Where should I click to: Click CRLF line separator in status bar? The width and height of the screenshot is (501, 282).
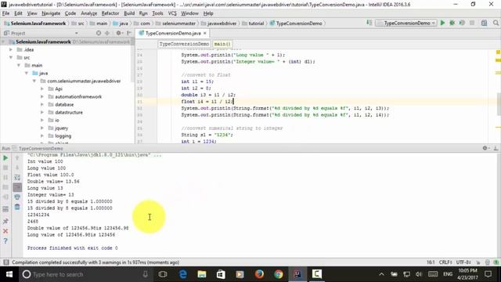(x=445, y=262)
